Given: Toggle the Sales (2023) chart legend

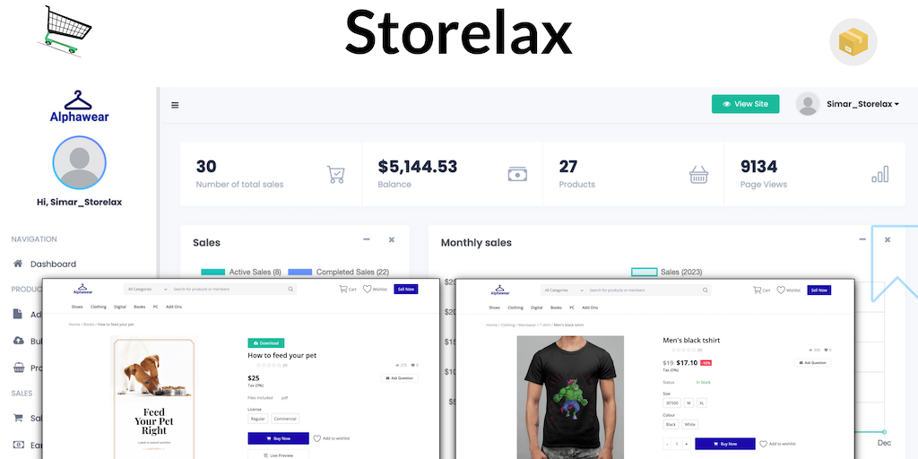Looking at the screenshot, I should pos(667,273).
